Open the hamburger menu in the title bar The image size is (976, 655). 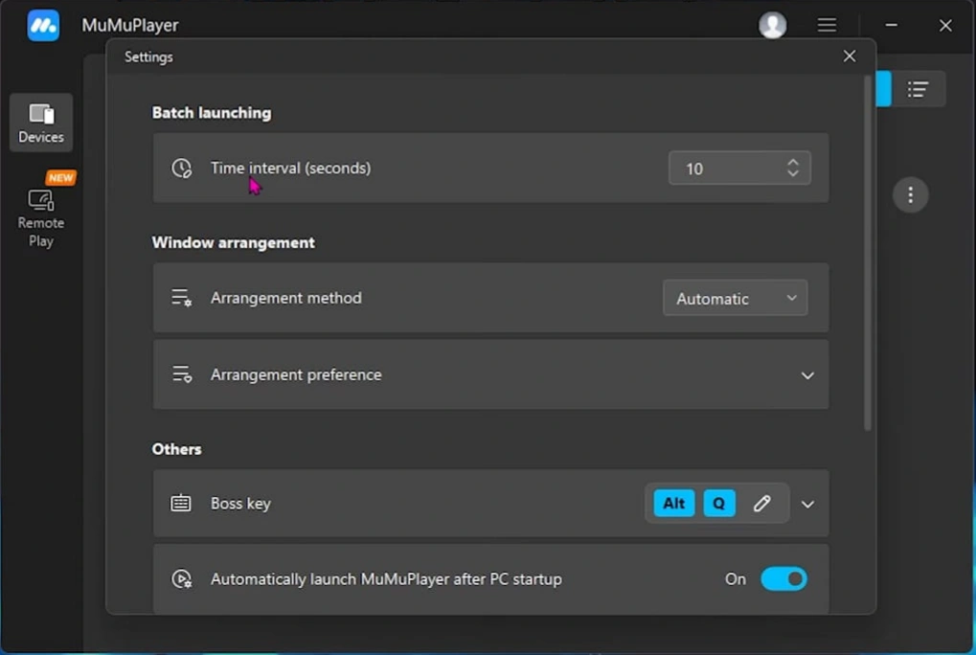(x=826, y=25)
